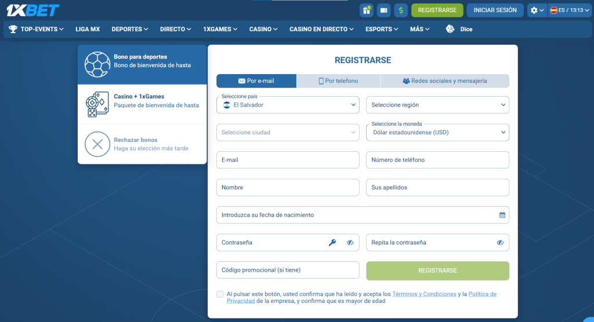594x322 pixels.
Task: Click the reject bonuses X icon
Action: pyautogui.click(x=97, y=144)
